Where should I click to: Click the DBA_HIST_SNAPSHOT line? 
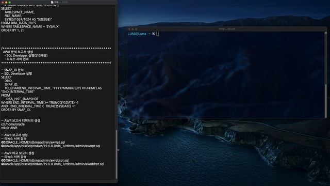22,99
